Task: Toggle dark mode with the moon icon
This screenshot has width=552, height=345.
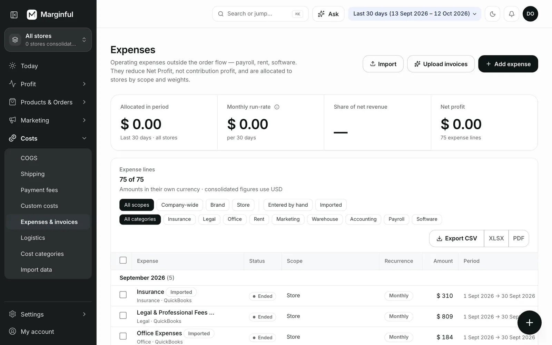Action: pyautogui.click(x=492, y=14)
